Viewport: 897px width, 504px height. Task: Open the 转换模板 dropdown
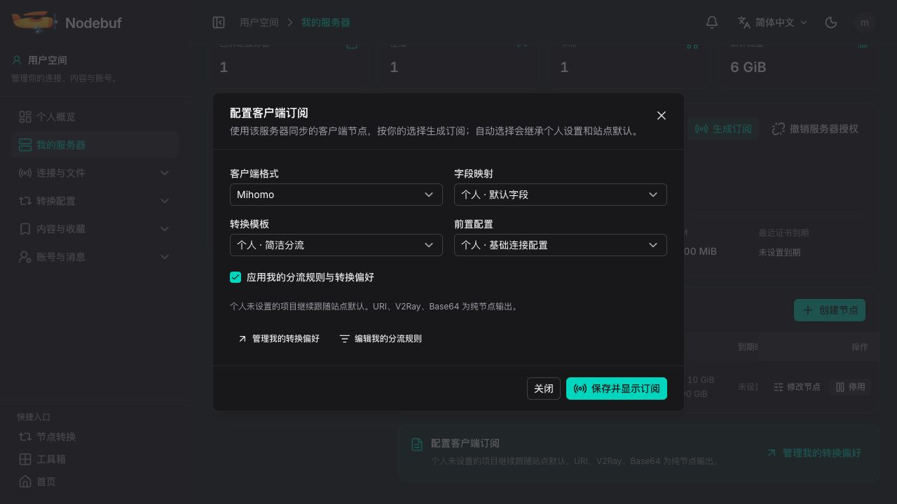(x=336, y=245)
